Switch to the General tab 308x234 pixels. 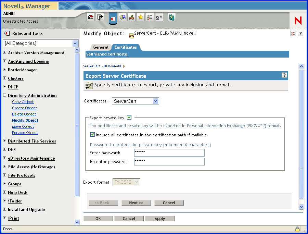coord(101,47)
